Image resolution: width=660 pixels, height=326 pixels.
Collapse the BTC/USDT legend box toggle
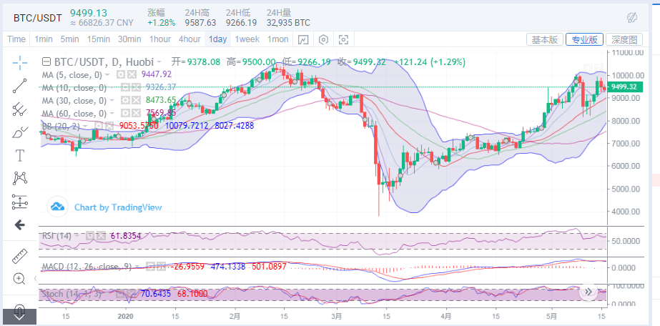click(46, 62)
